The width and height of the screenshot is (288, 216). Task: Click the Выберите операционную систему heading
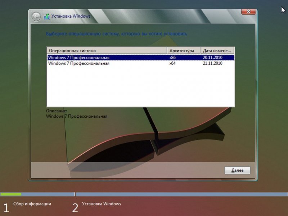pos(116,34)
